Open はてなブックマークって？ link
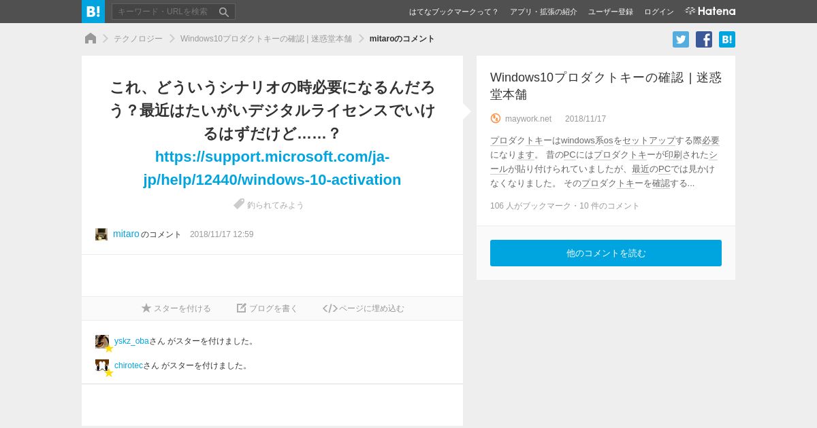 pos(453,12)
